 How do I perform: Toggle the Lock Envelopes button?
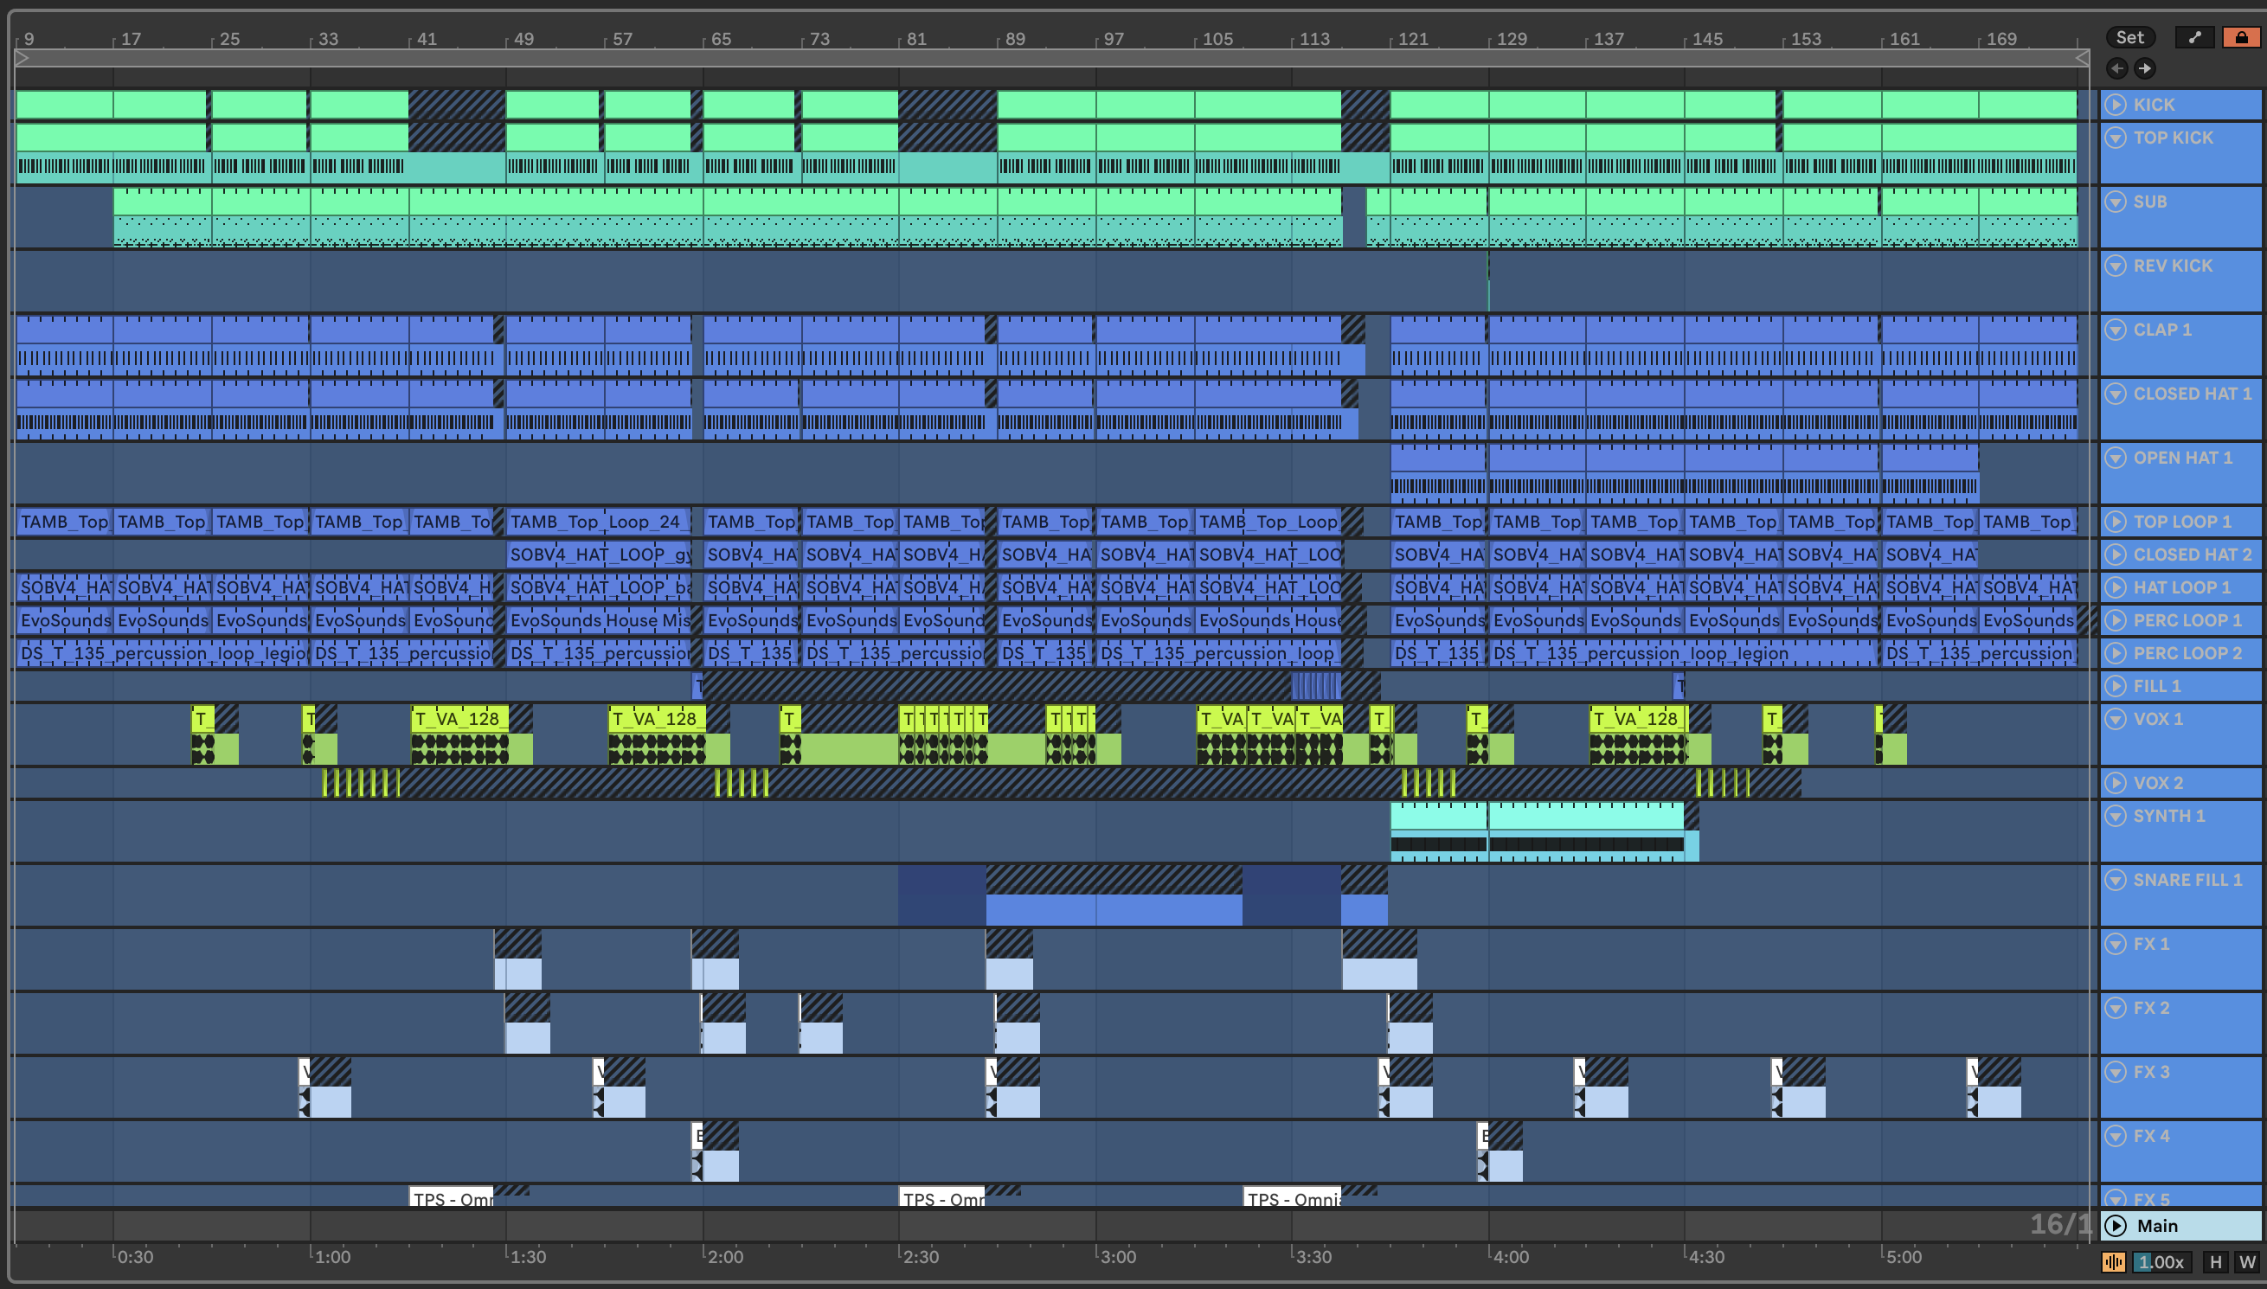click(2240, 37)
